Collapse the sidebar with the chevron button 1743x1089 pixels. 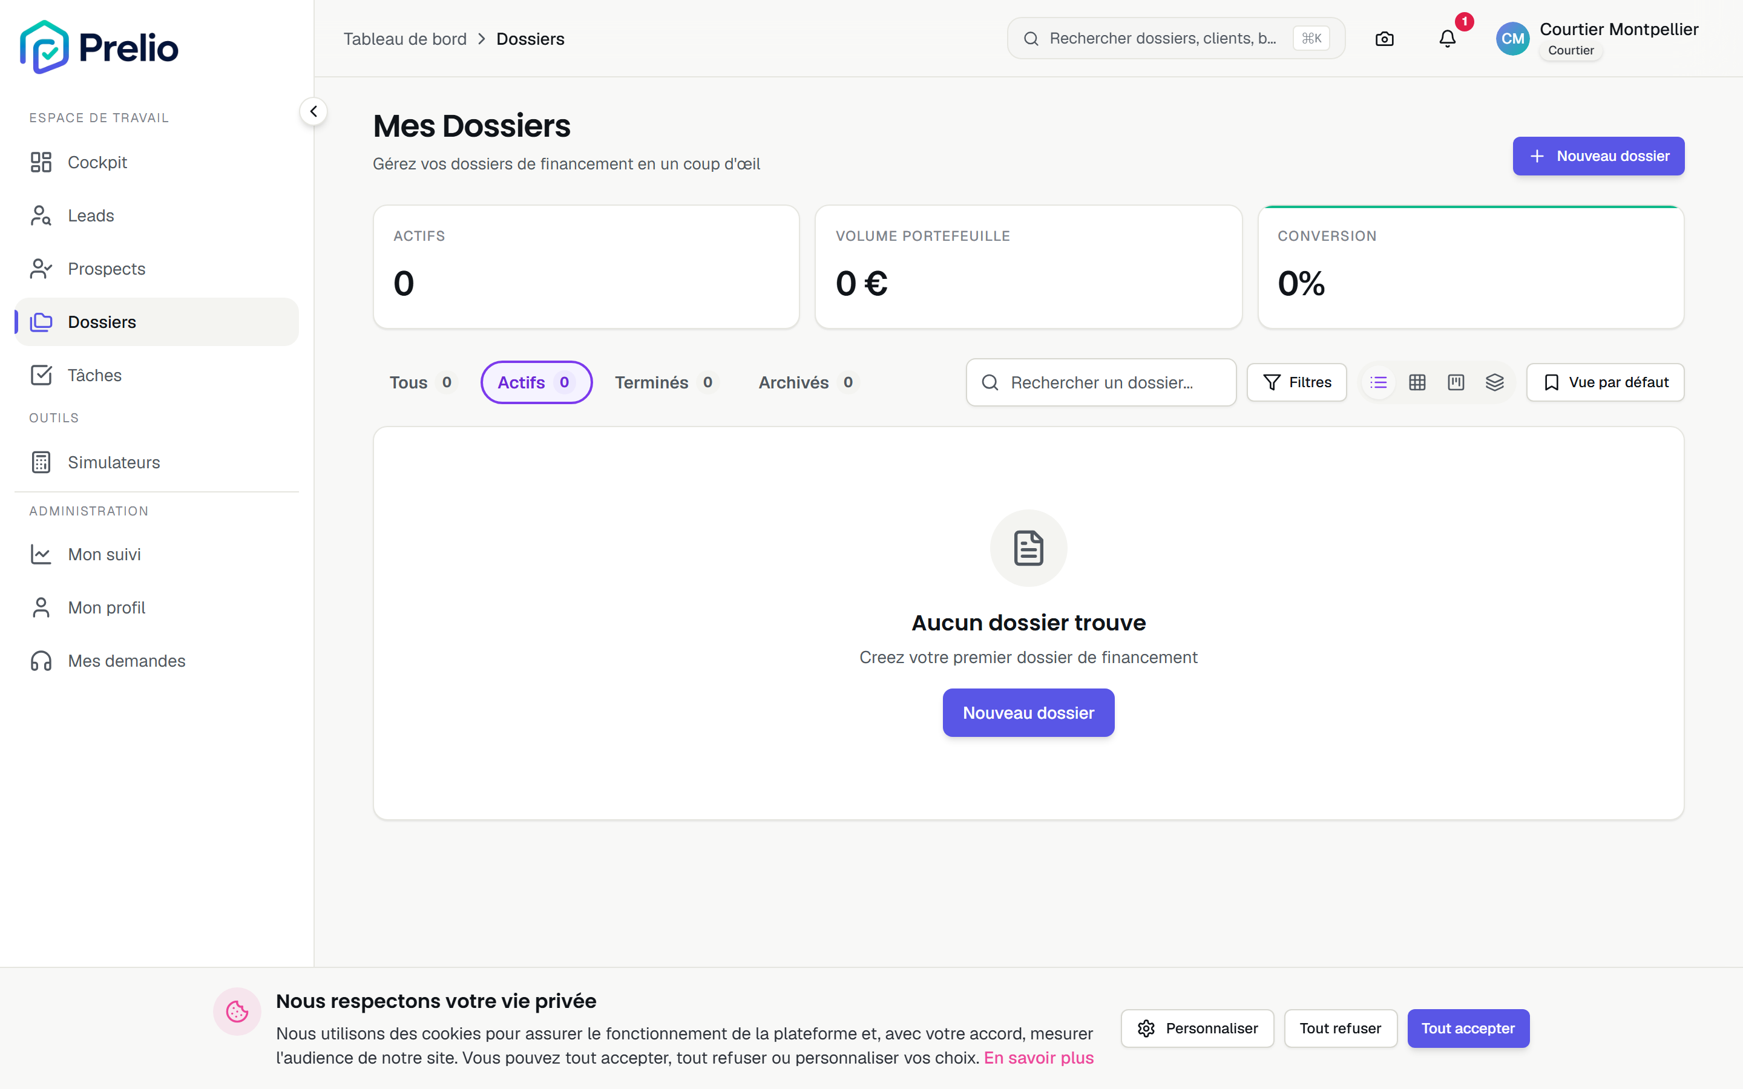pos(313,112)
